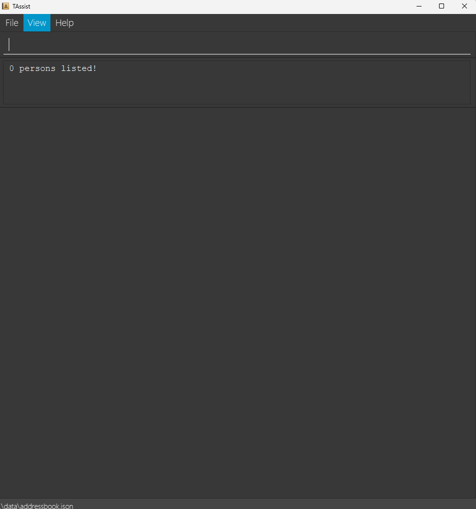This screenshot has width=476, height=509.
Task: Click the empty person list panel
Action: [238, 302]
